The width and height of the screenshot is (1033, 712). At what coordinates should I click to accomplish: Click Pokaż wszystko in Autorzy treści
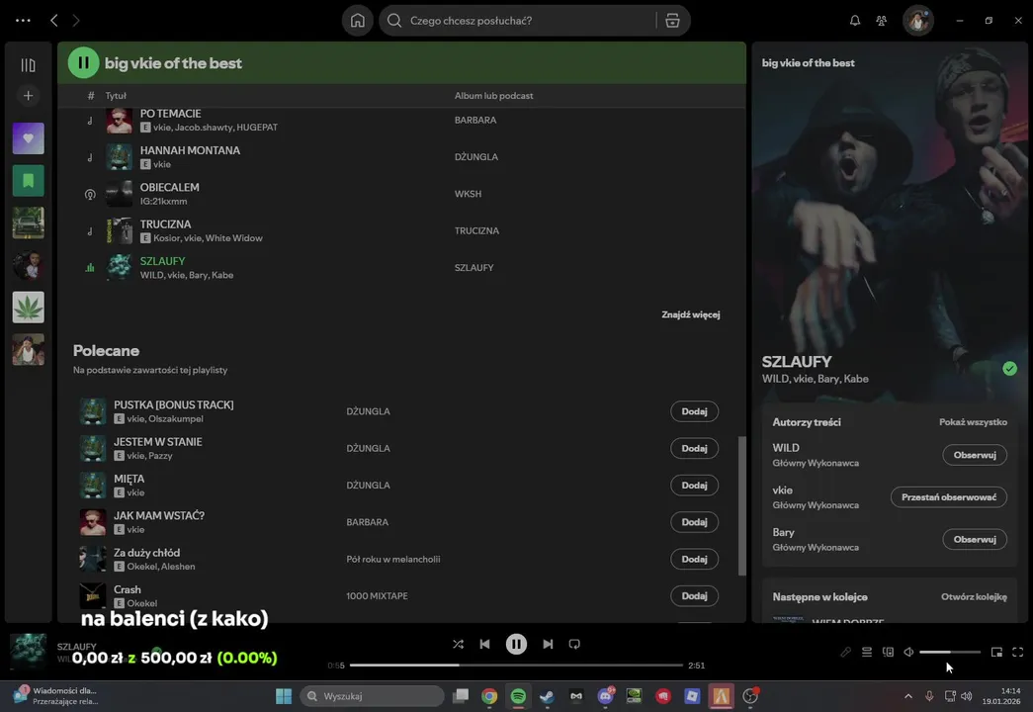(x=973, y=422)
